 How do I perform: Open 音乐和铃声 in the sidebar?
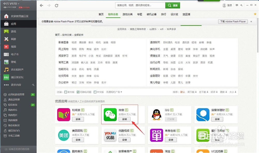[18, 69]
